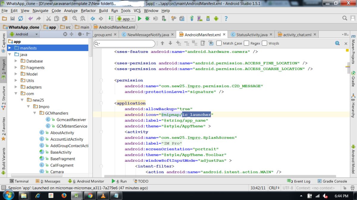
Task: Open the Terminal tool window
Action: 19,181
